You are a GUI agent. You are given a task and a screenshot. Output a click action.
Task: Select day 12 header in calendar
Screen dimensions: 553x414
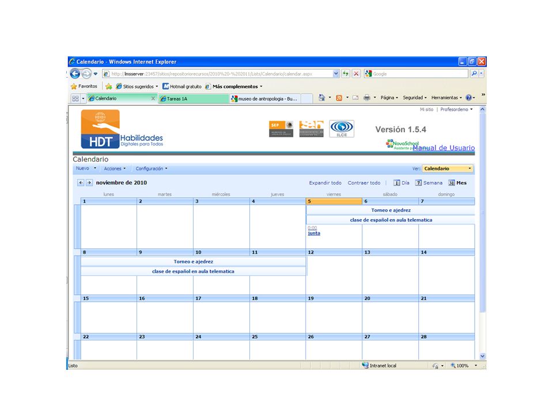(334, 252)
